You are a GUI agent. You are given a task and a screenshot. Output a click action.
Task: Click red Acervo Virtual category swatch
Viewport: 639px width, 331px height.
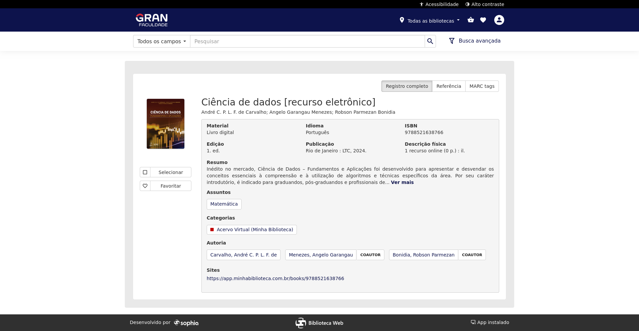point(212,230)
